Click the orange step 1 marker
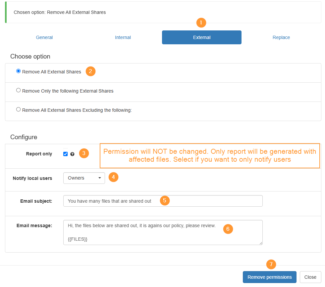 (x=201, y=22)
